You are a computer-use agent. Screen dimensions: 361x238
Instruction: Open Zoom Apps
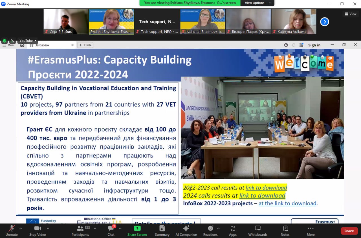(233, 230)
